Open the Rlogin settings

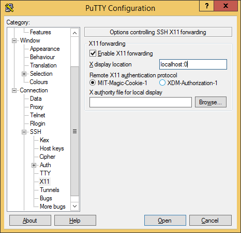38,124
